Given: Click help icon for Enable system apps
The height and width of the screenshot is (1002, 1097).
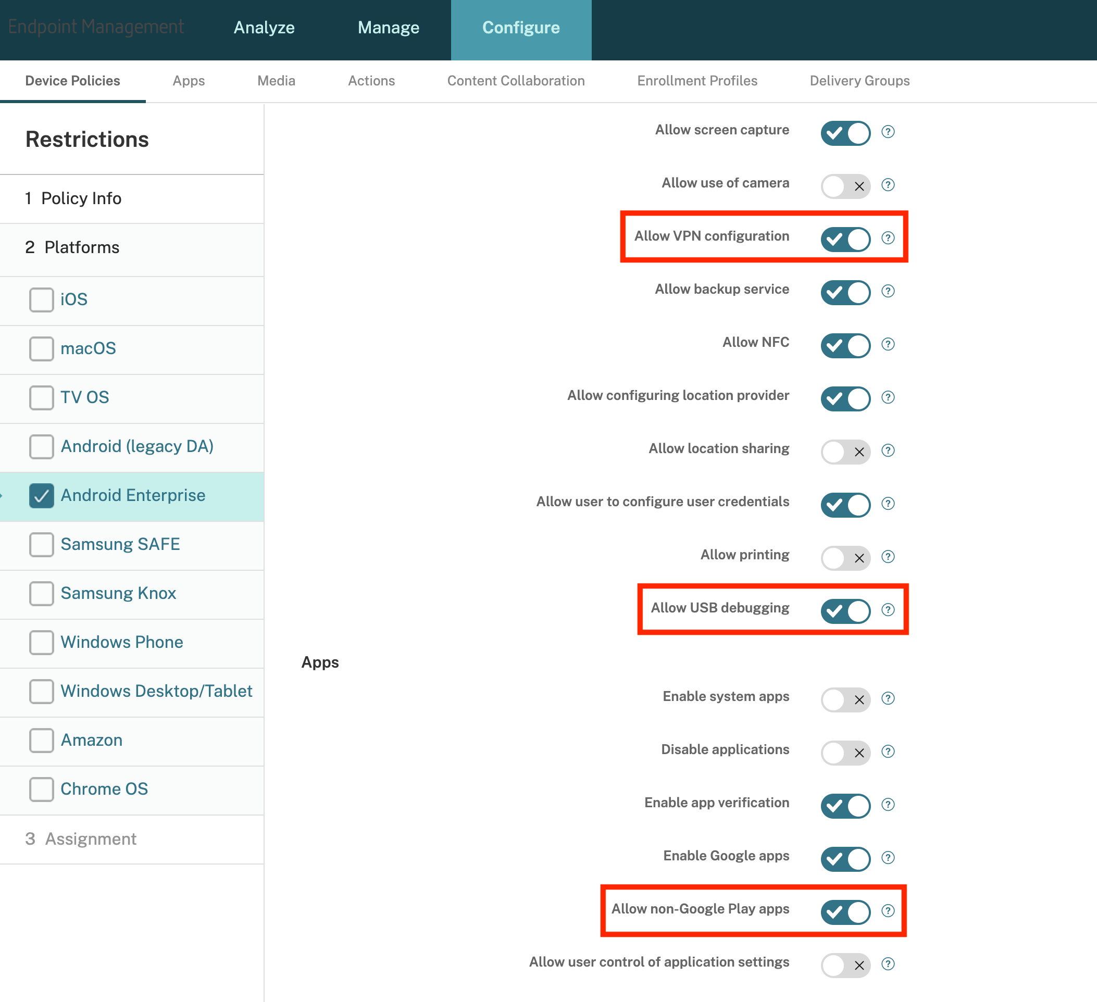Looking at the screenshot, I should point(888,698).
